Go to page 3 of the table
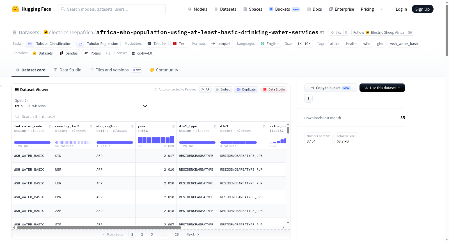449x242 pixels. (152, 234)
